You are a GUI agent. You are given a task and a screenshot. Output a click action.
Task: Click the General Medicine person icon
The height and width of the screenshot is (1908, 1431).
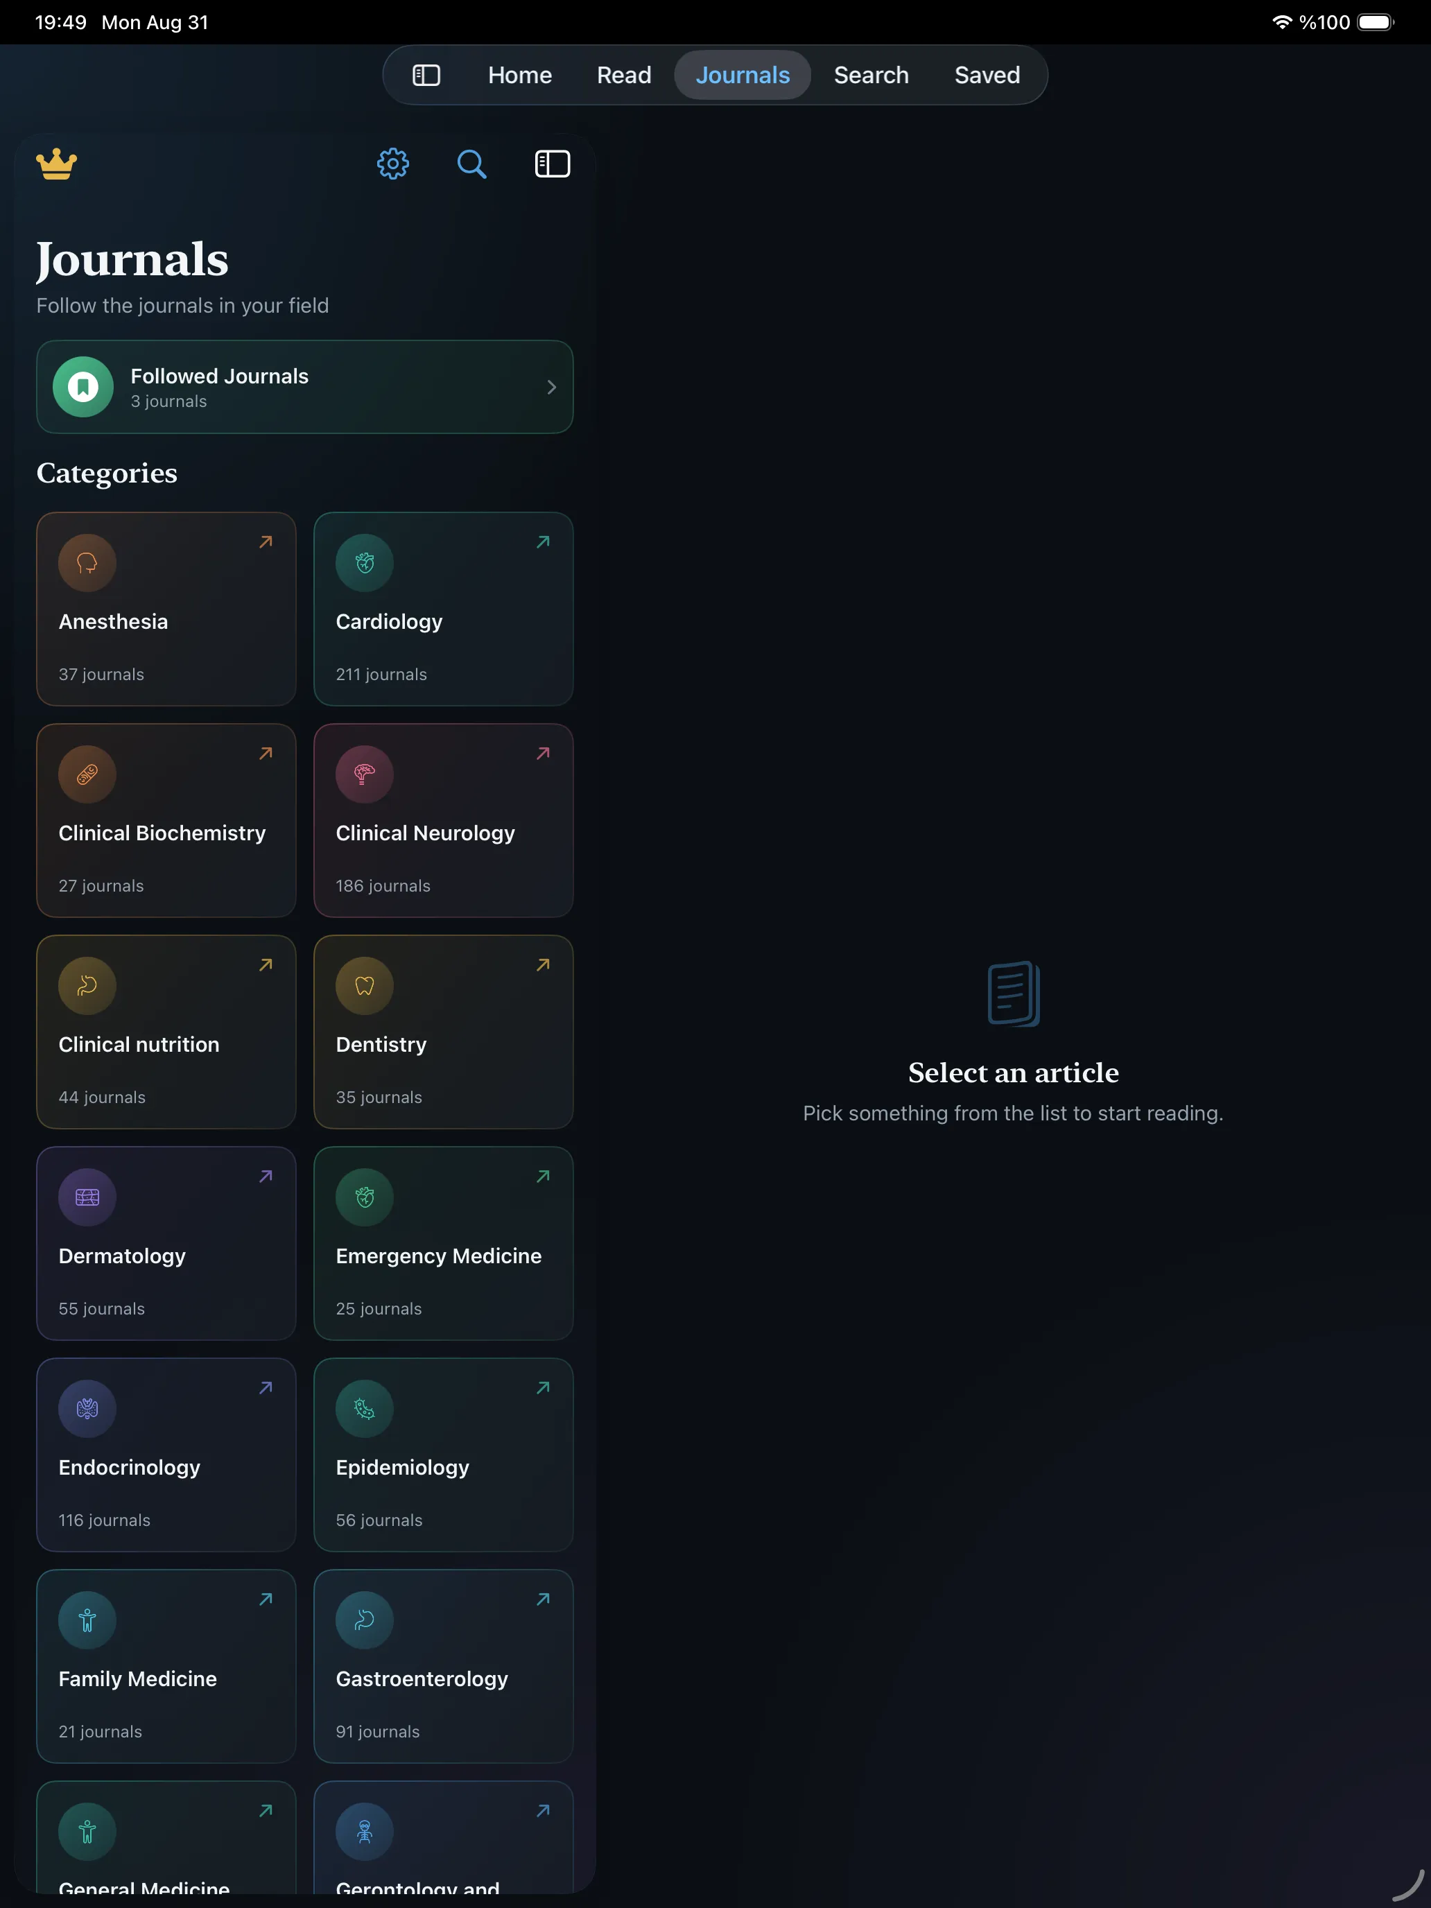click(x=87, y=1831)
